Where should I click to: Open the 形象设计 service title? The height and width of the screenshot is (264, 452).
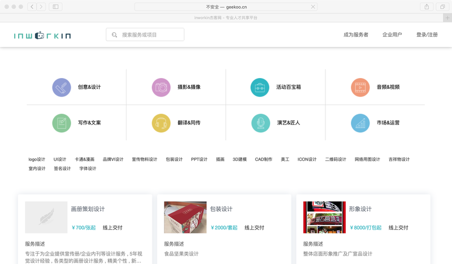(x=360, y=209)
